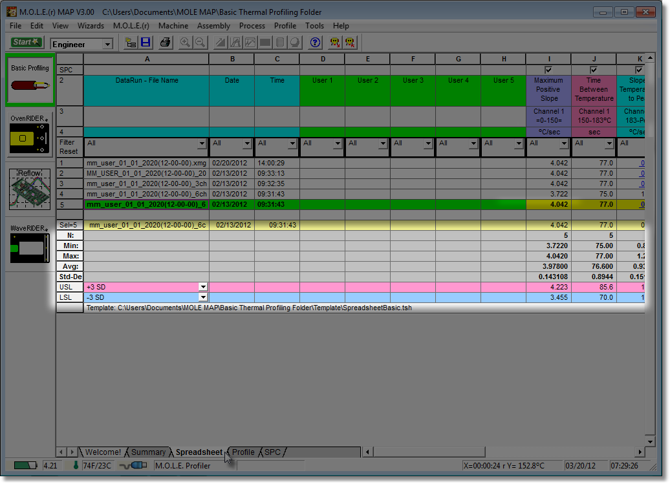This screenshot has width=670, height=484.
Task: Open the Machine menu
Action: tap(173, 26)
